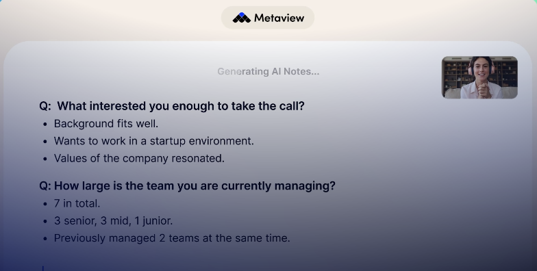Click the text cursor below the notes
Image resolution: width=537 pixels, height=271 pixels.
[42, 268]
